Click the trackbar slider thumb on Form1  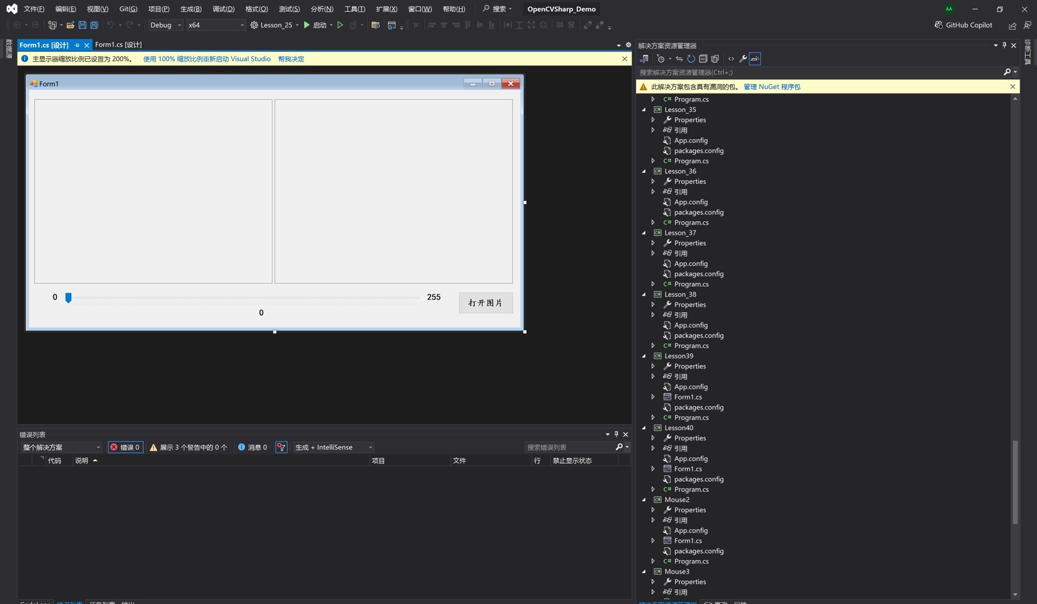point(69,298)
